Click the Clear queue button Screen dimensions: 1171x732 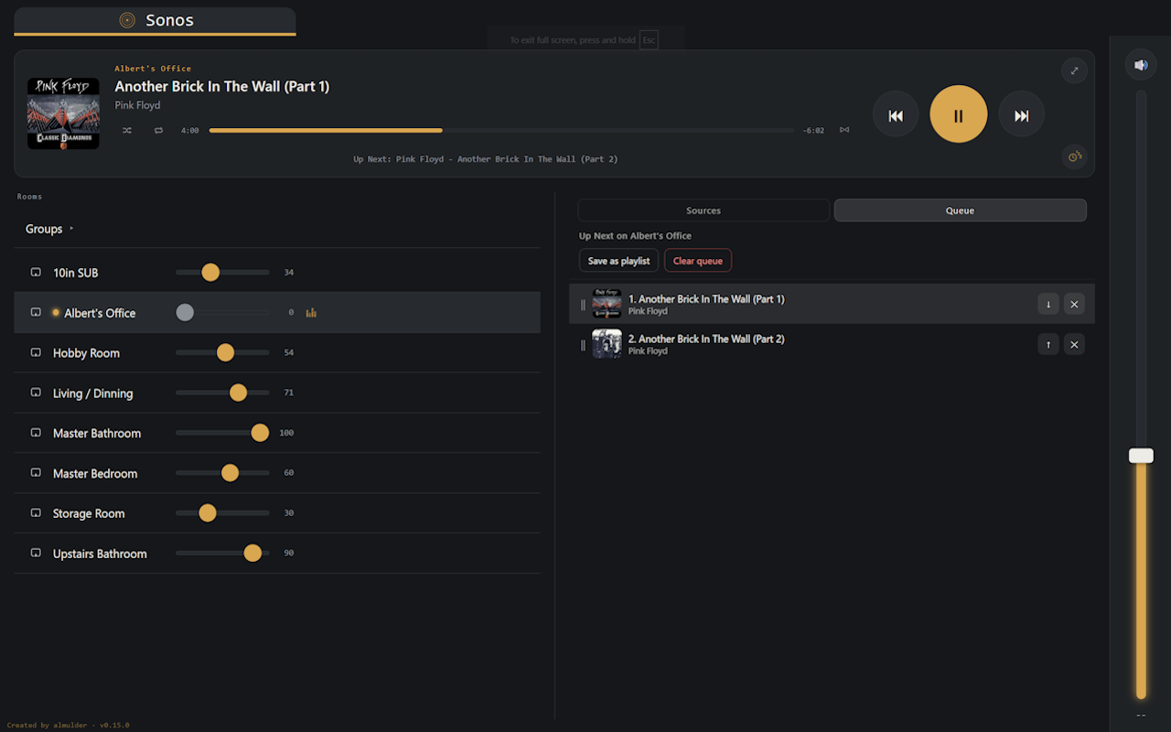698,261
